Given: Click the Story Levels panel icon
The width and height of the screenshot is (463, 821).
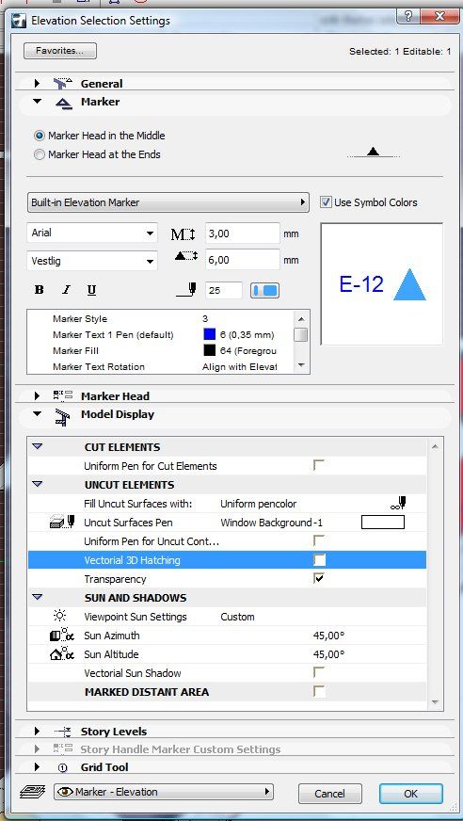Looking at the screenshot, I should pos(63,732).
